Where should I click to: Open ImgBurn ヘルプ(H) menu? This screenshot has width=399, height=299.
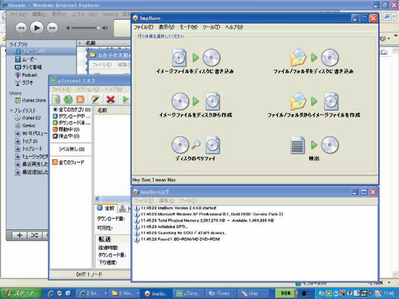point(234,27)
